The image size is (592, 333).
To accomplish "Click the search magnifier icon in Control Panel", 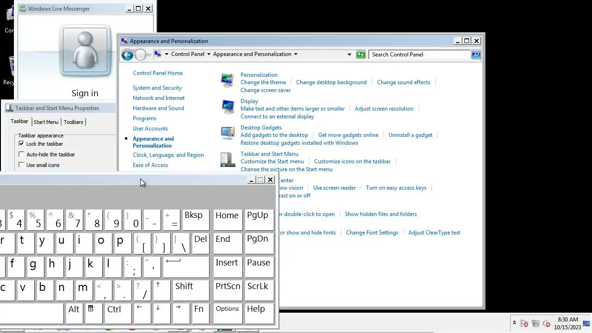I will [x=475, y=54].
